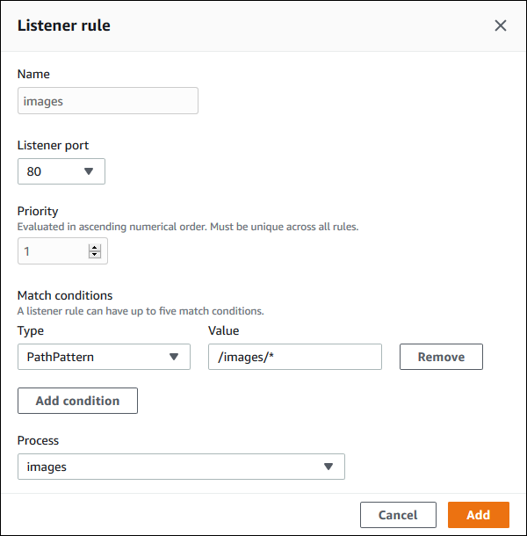Screen dimensions: 527x536
Task: Open the Process dropdown set to images
Action: point(181,467)
